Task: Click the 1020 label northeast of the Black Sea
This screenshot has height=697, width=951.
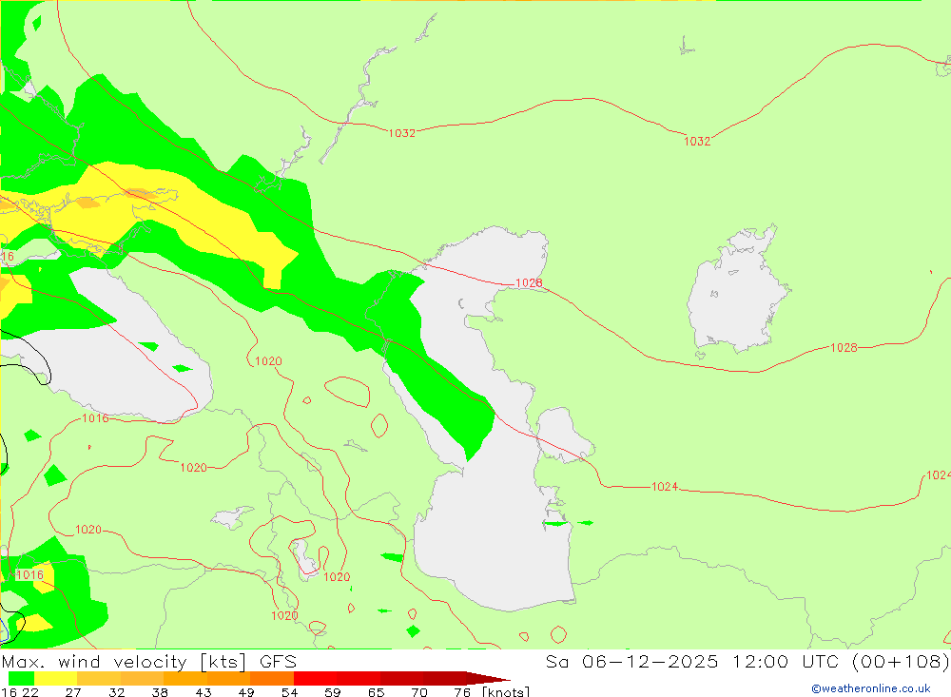Action: pyautogui.click(x=268, y=361)
